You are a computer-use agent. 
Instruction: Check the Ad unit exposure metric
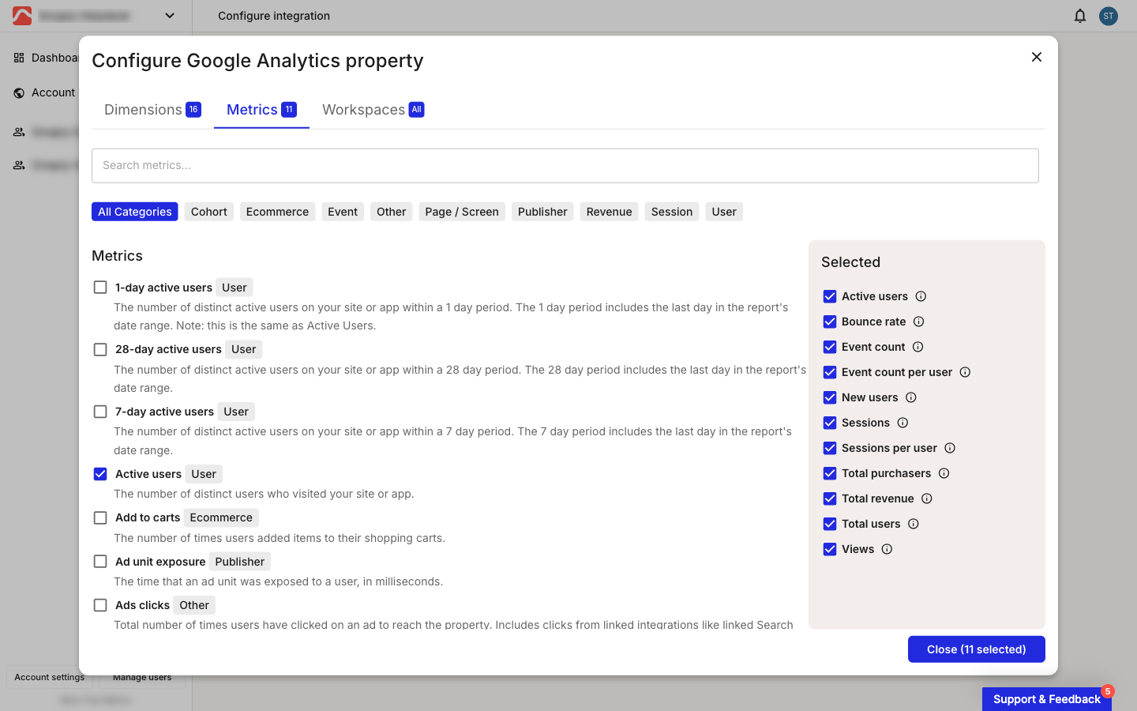(x=100, y=562)
